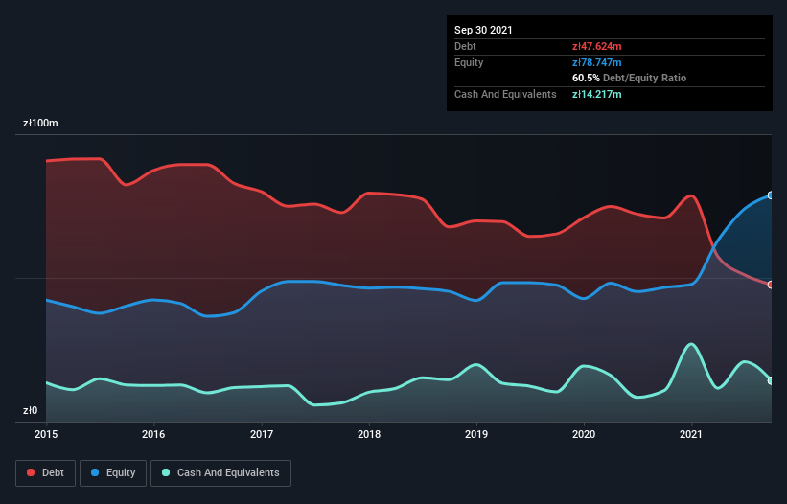Click the zł100m y-axis label
Screen dimensions: 787x504
[x=40, y=123]
